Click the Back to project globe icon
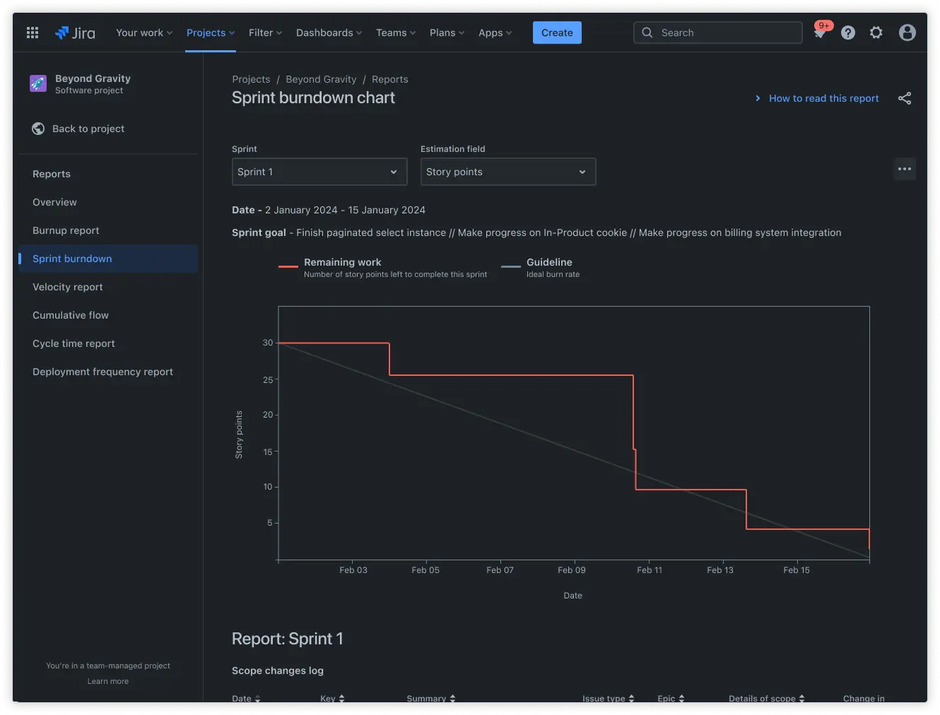The width and height of the screenshot is (940, 715). tap(38, 129)
